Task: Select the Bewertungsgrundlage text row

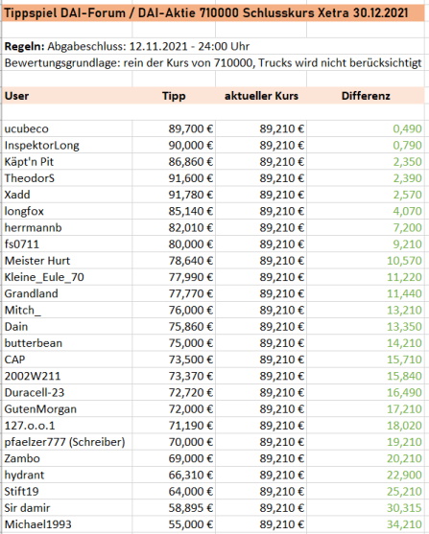Action: click(213, 63)
